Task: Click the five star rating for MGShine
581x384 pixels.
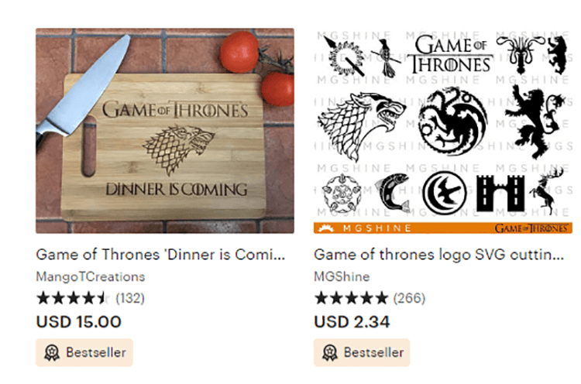Action: click(351, 298)
